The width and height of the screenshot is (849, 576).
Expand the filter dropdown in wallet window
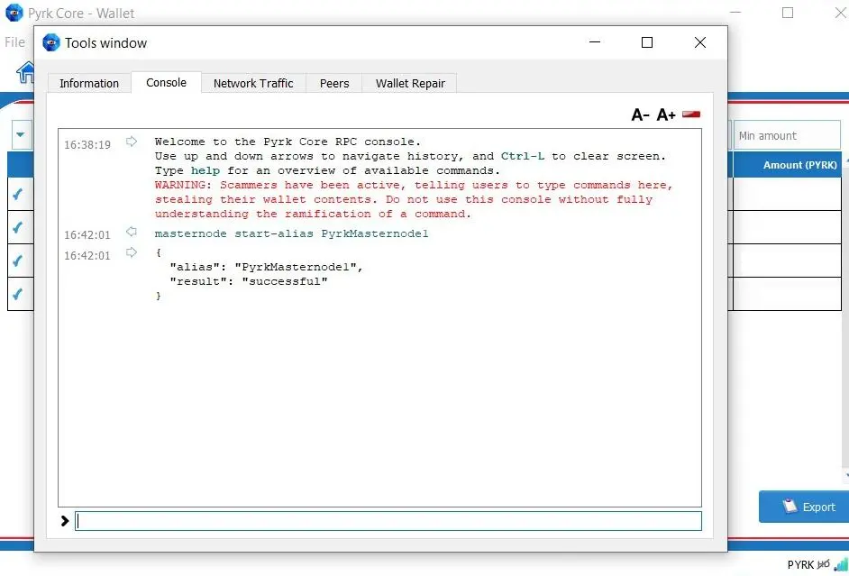click(21, 134)
